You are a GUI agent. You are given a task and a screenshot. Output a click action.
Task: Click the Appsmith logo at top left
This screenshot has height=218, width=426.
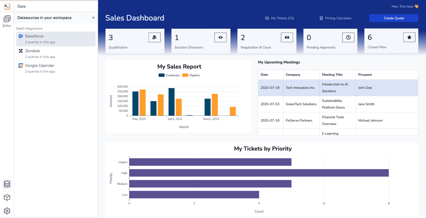click(x=7, y=6)
